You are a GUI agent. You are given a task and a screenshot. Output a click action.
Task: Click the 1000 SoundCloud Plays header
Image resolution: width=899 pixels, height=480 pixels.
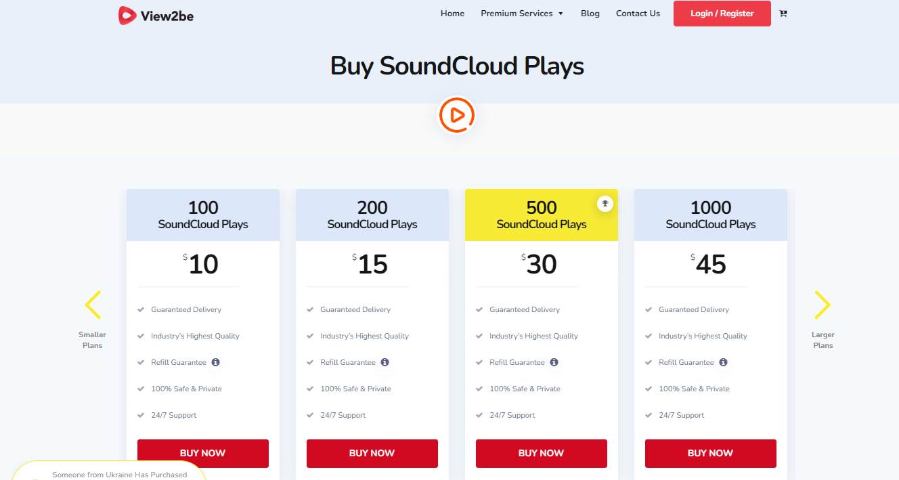[711, 215]
